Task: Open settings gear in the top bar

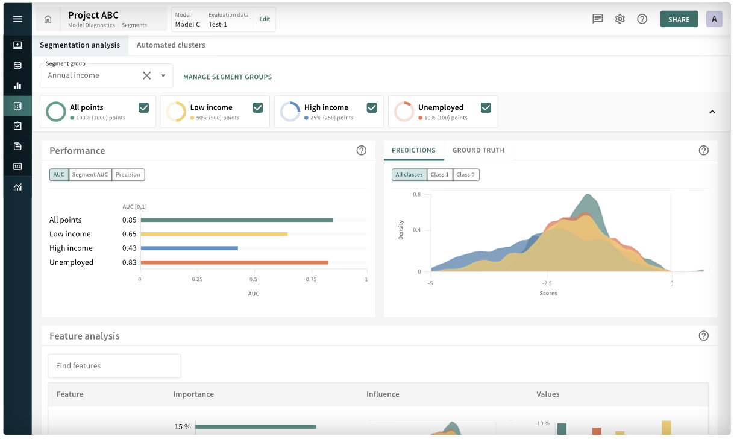Action: [x=620, y=19]
